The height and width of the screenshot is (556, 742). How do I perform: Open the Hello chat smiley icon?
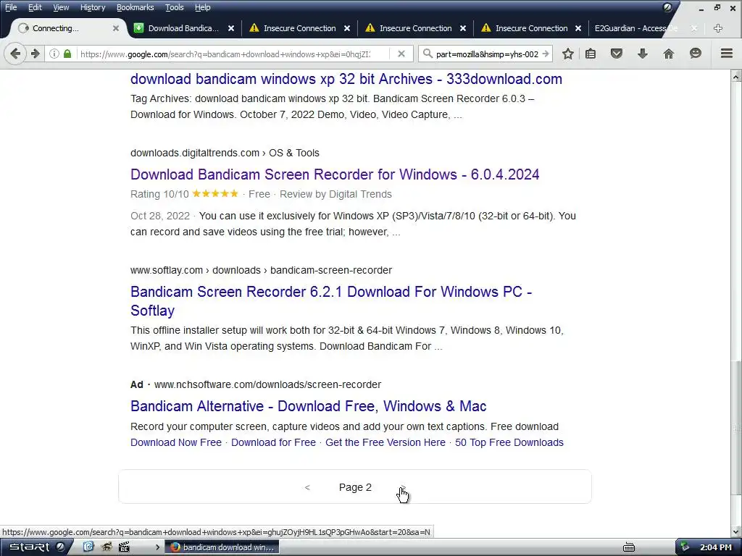click(x=695, y=54)
